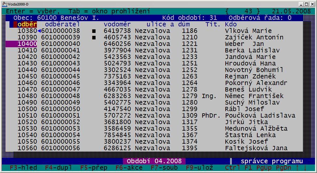This screenshot has width=317, height=173.
Task: Select customer name Jandová Marie
Action: click(x=250, y=57)
